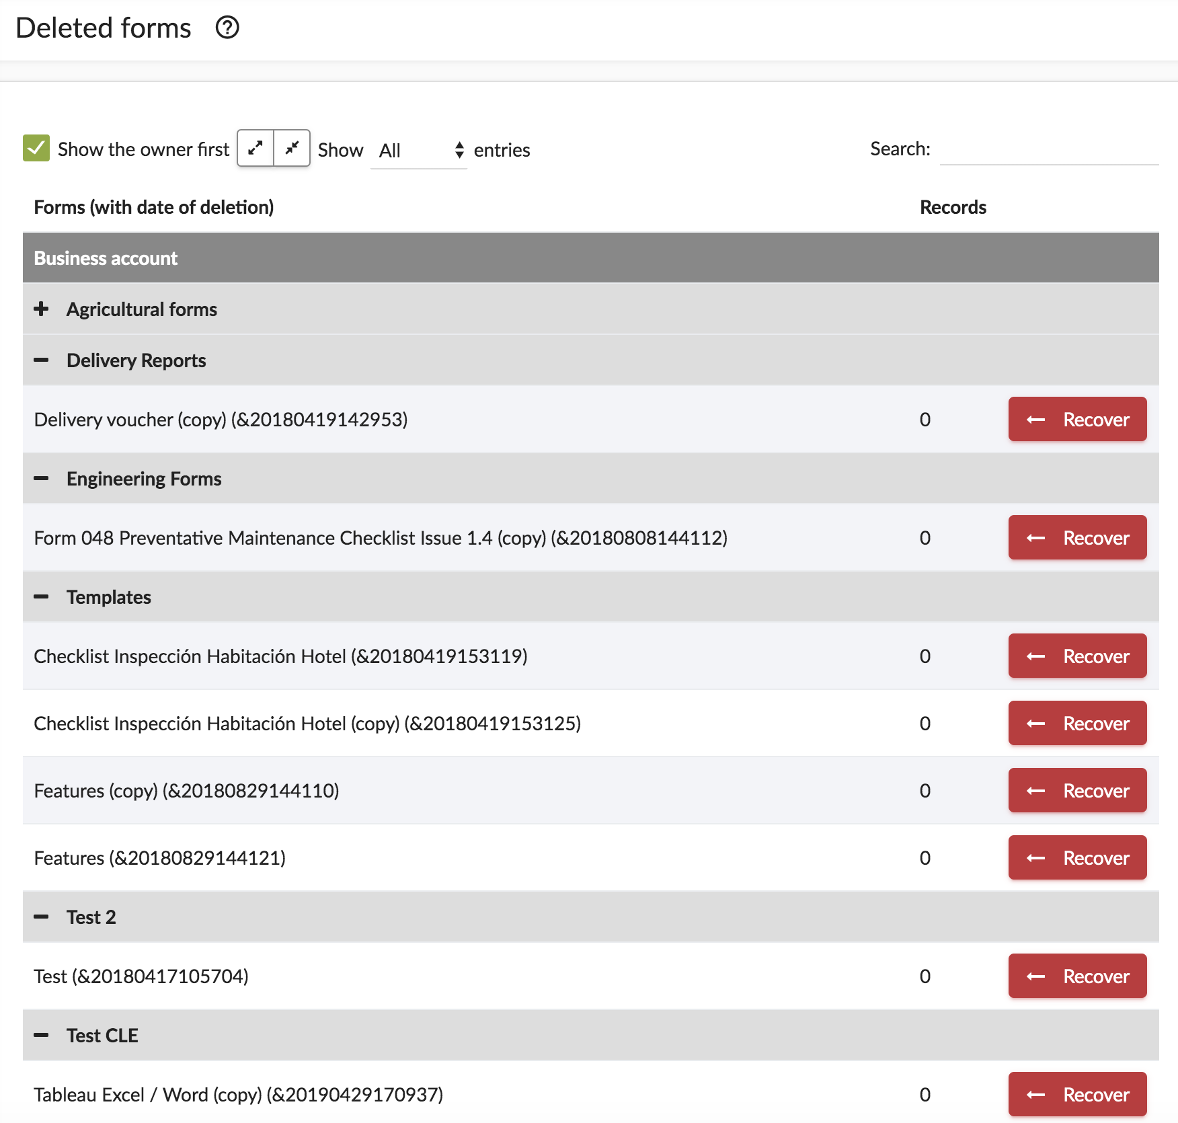Recover the Test (&20180417105704) form

point(1077,976)
